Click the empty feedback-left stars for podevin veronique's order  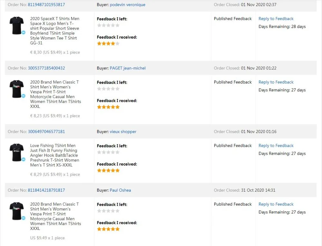108,25
